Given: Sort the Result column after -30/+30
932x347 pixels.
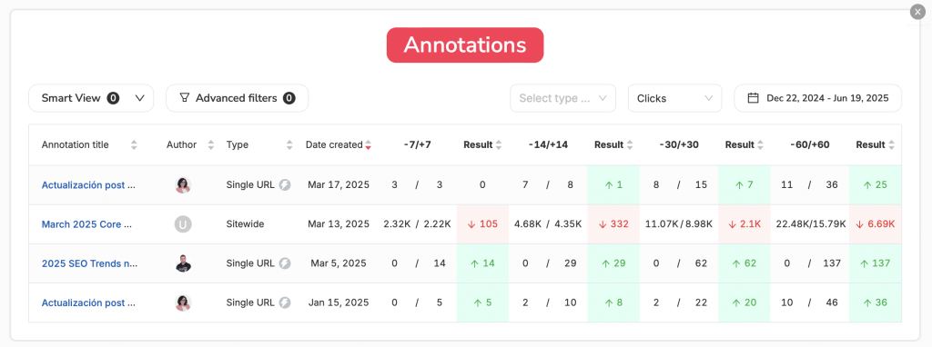Looking at the screenshot, I should [761, 144].
